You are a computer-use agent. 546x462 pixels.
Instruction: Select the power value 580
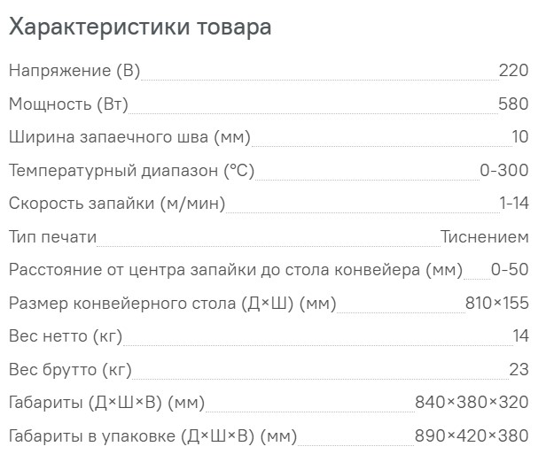point(513,104)
